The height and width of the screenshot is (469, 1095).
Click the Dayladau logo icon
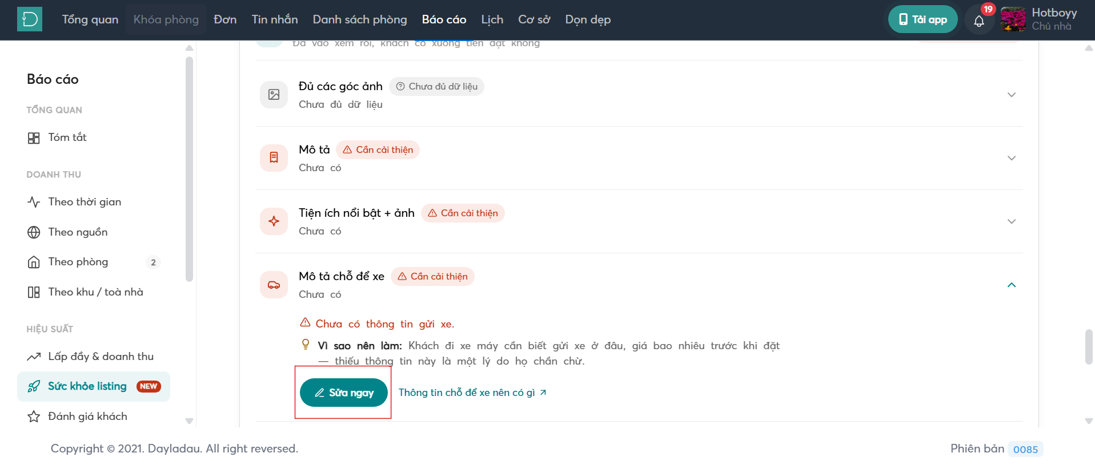(x=30, y=19)
